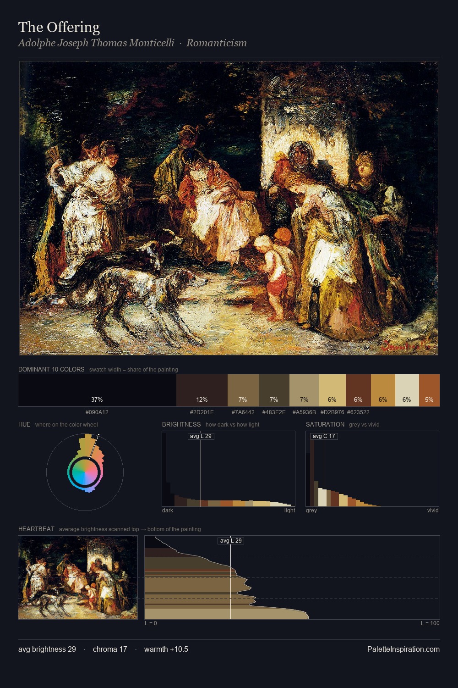Click artist name Adolphe Joseph Thomas Monticelli
The height and width of the screenshot is (688, 458).
tap(96, 43)
